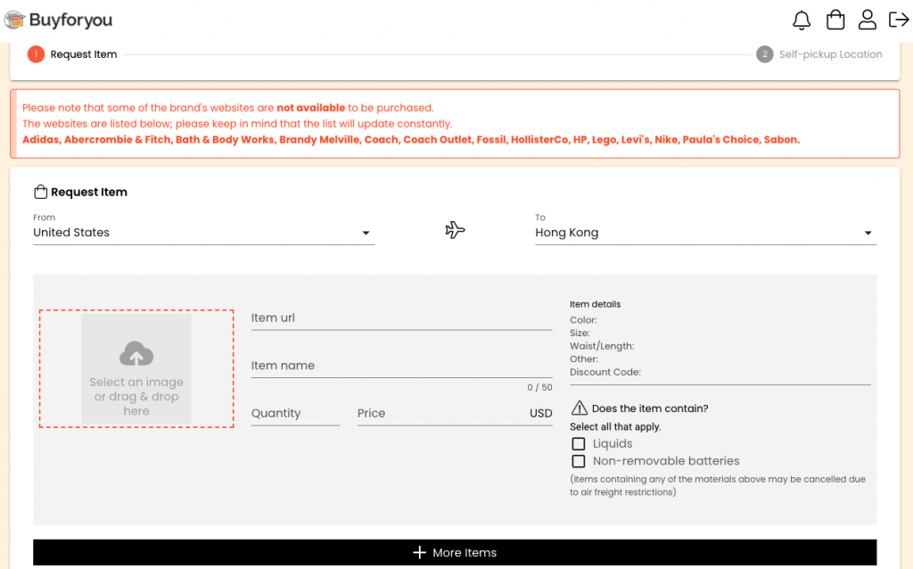Click the cloud upload icon
Screen dimensions: 913x569
tap(136, 354)
